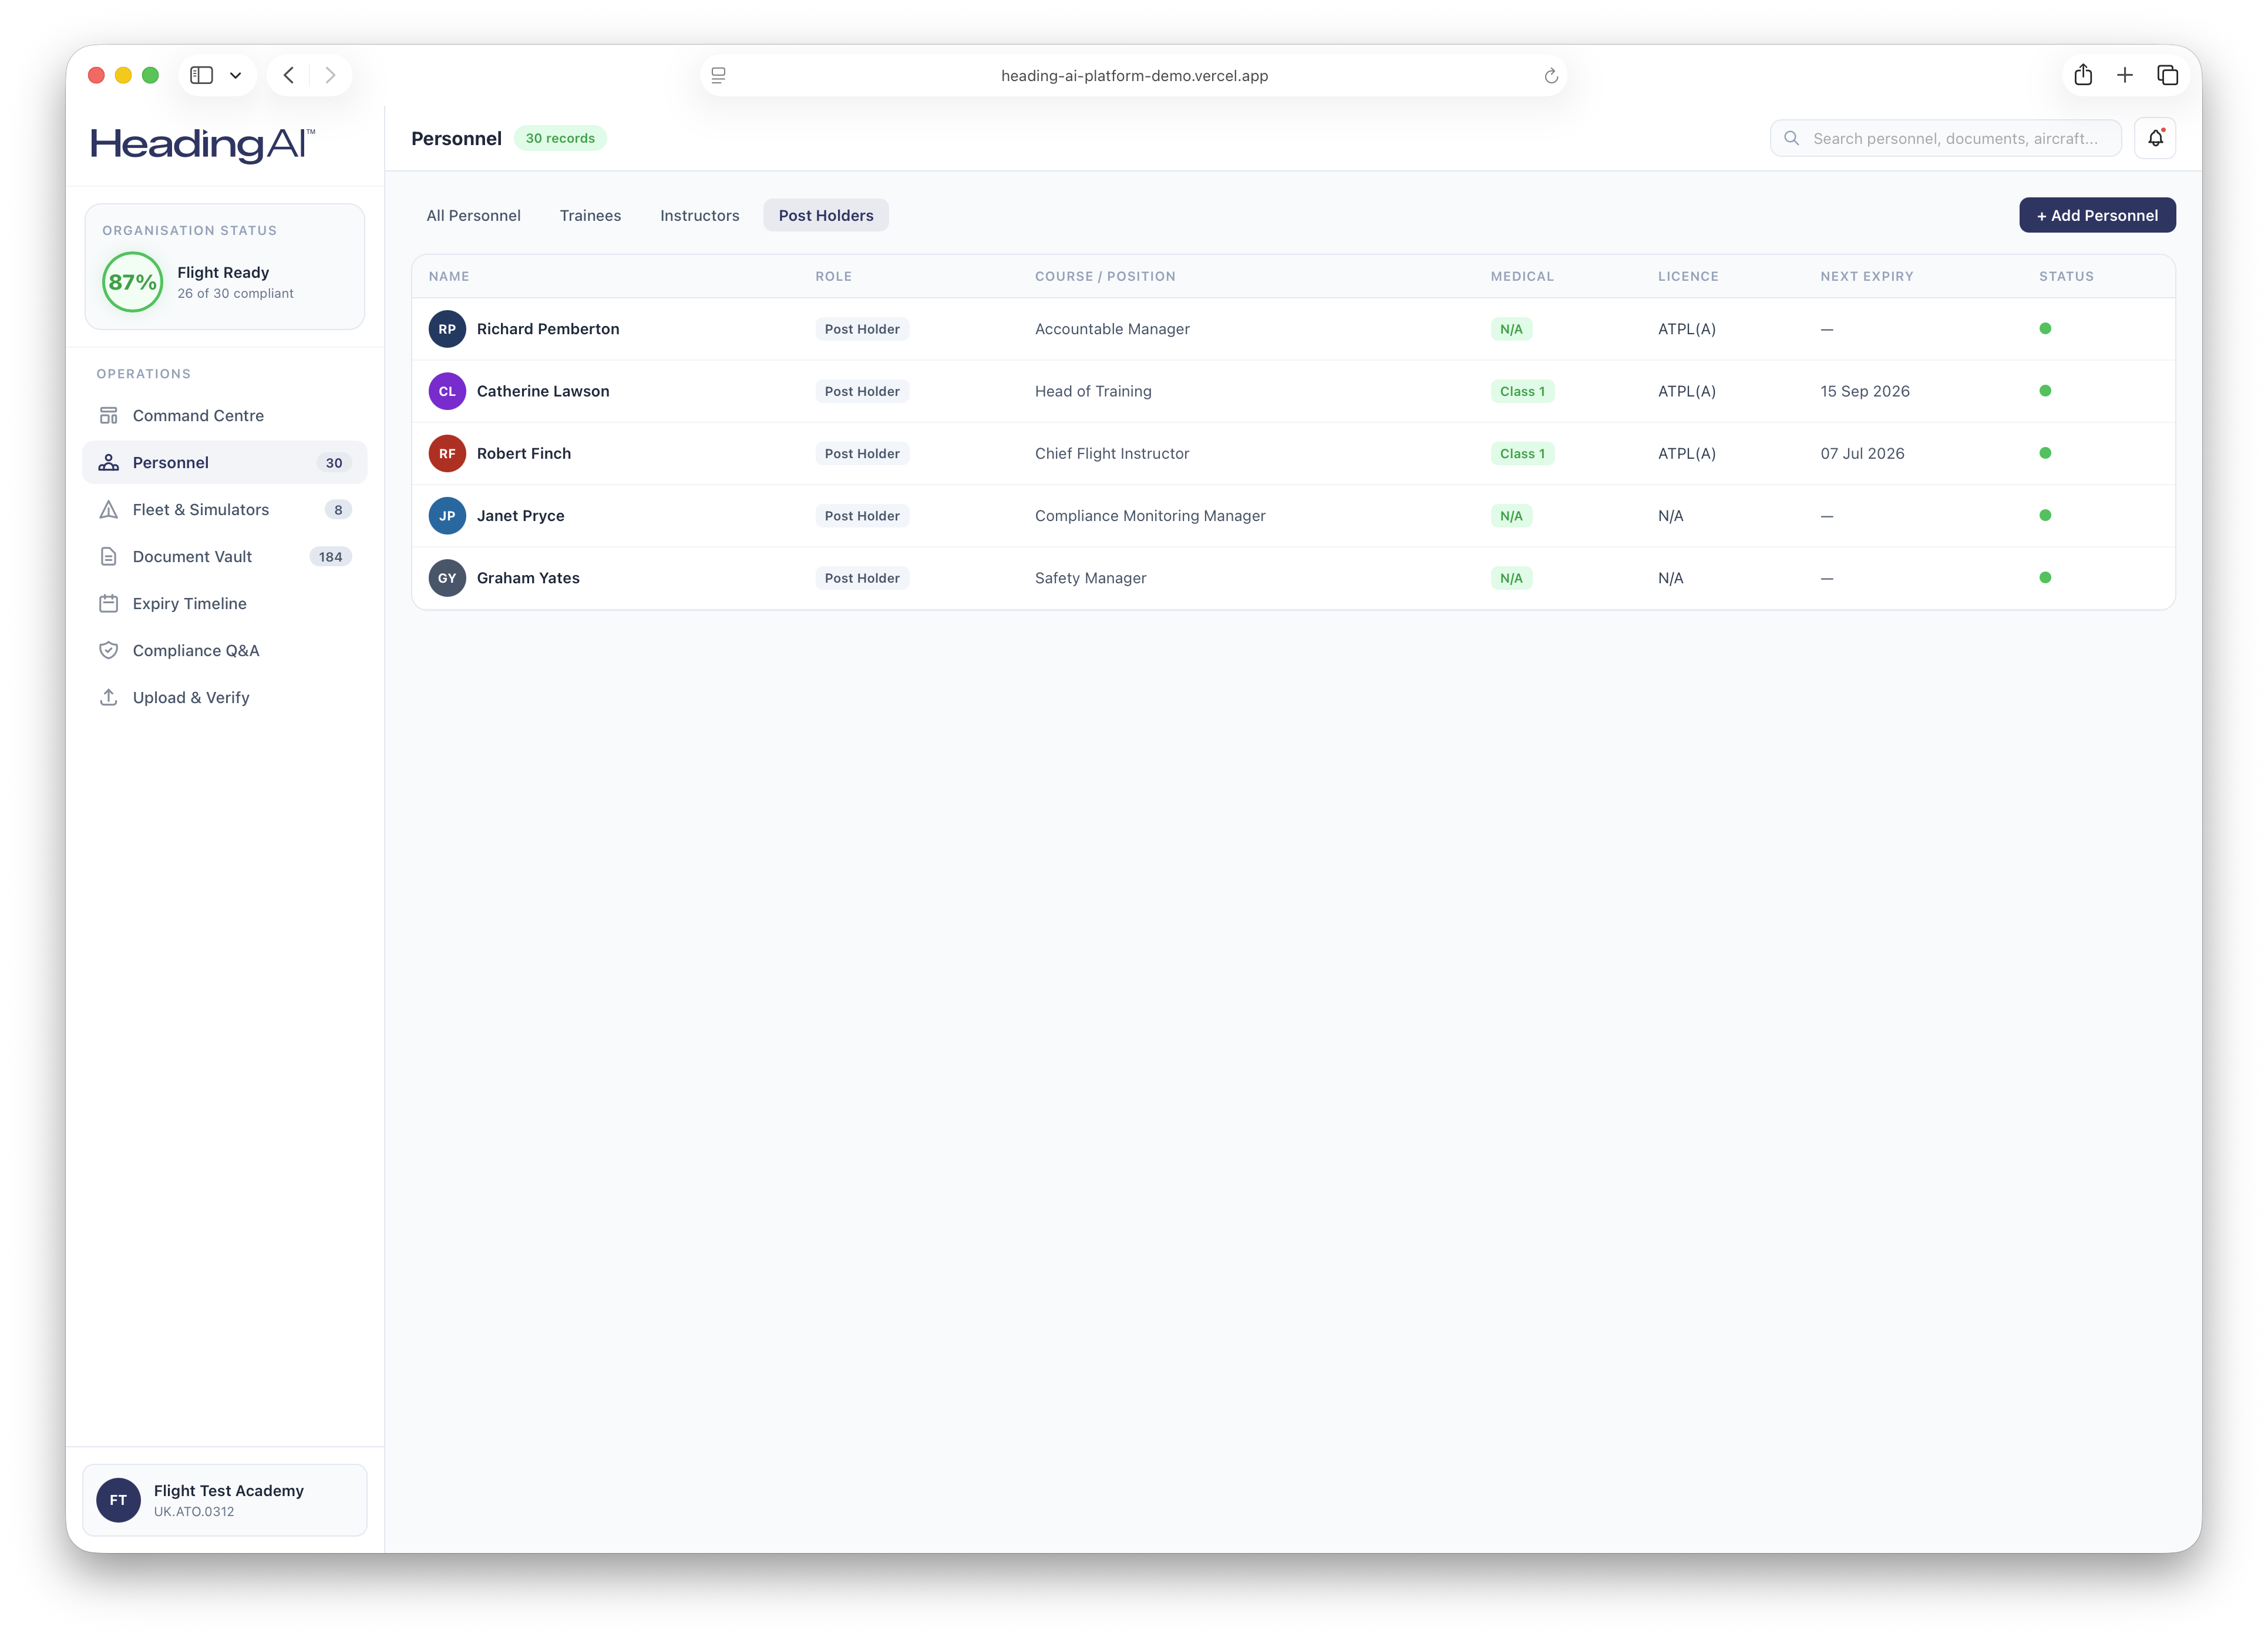This screenshot has width=2268, height=1640.
Task: Switch to the Trainees tab
Action: point(591,215)
